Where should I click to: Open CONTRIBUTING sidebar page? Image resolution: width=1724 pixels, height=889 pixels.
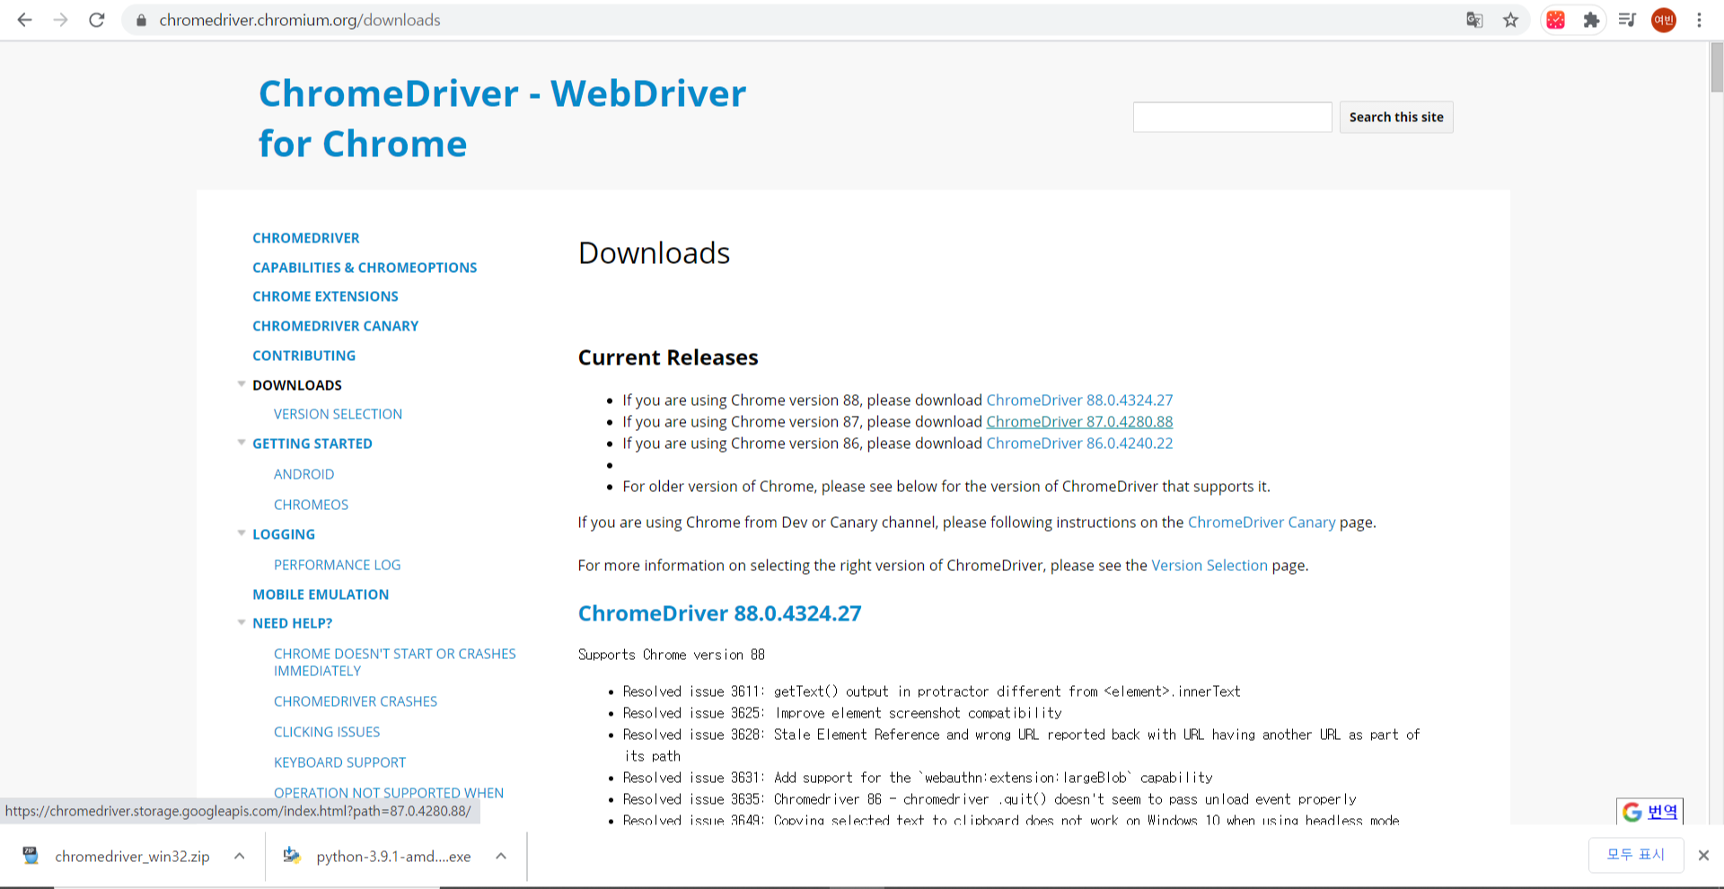pyautogui.click(x=303, y=356)
